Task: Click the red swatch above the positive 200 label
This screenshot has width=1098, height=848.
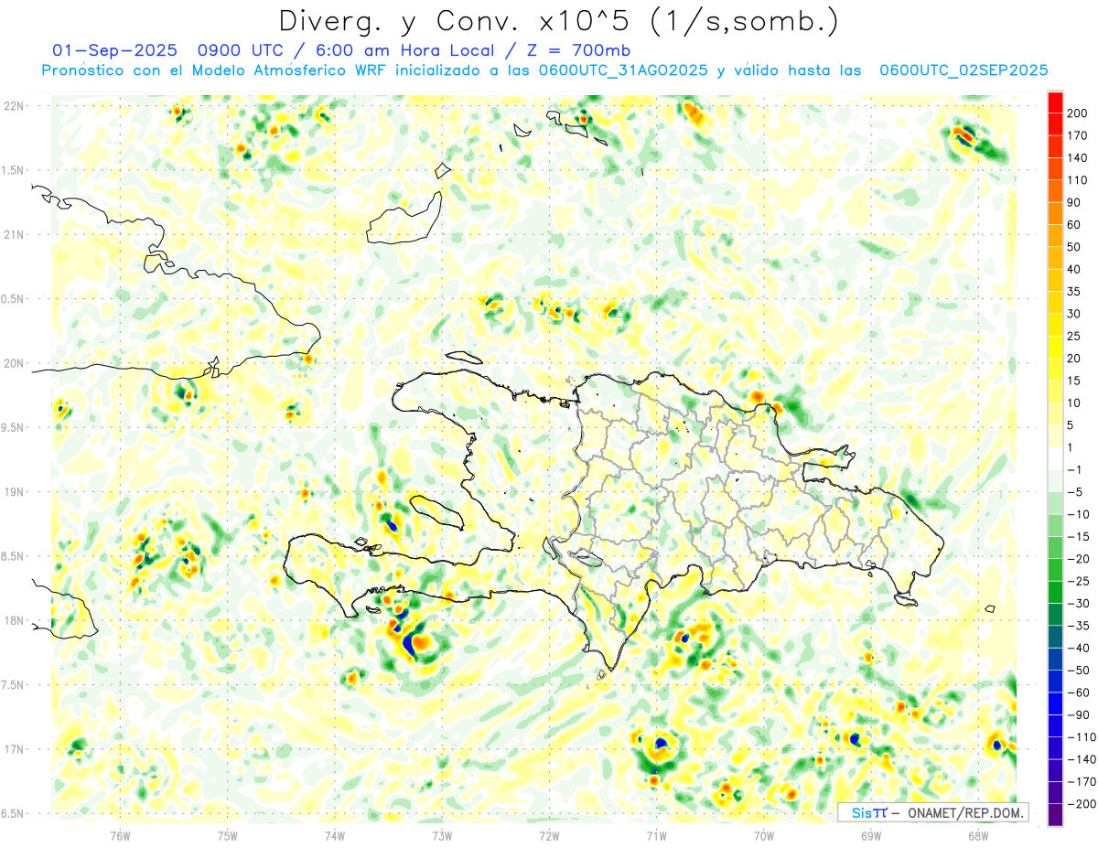Action: click(x=1056, y=102)
